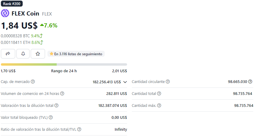Click the Rank #200 badge
Image resolution: width=255 pixels, height=137 pixels.
12,4
